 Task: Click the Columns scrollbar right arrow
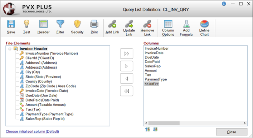[245, 123]
